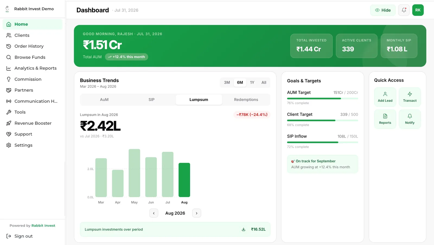Click the RK profile avatar
This screenshot has height=245, width=434.
coord(418,10)
